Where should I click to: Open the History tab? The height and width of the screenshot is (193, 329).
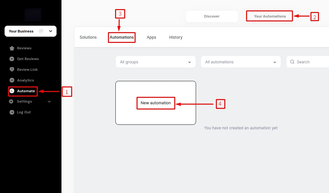pos(176,37)
